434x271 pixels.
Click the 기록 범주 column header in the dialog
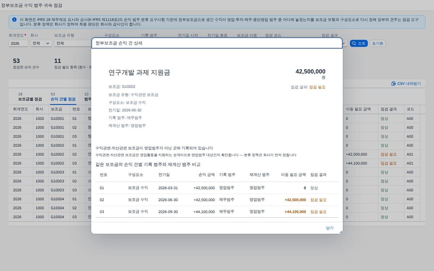[x=227, y=175]
